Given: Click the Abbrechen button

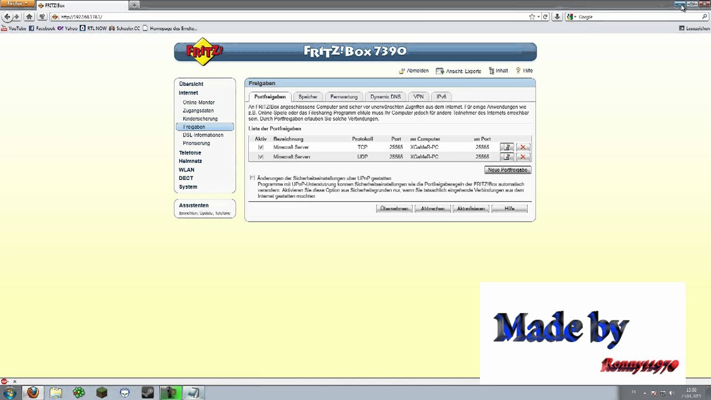Looking at the screenshot, I should [x=433, y=208].
